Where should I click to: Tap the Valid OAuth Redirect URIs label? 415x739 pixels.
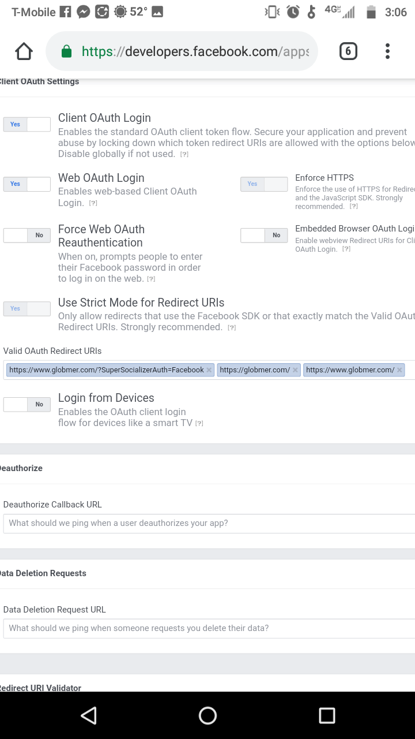click(52, 351)
